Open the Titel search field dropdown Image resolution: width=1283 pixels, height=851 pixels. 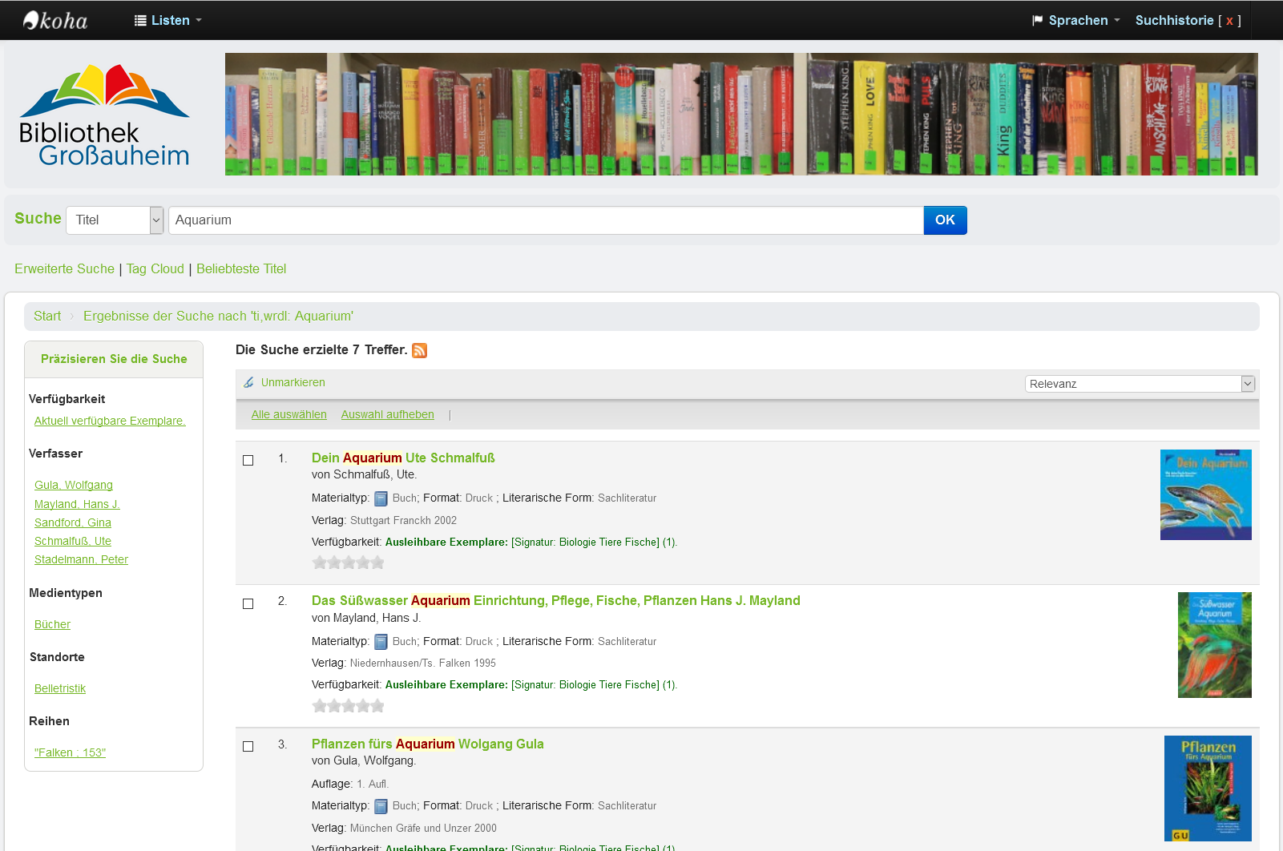point(115,220)
